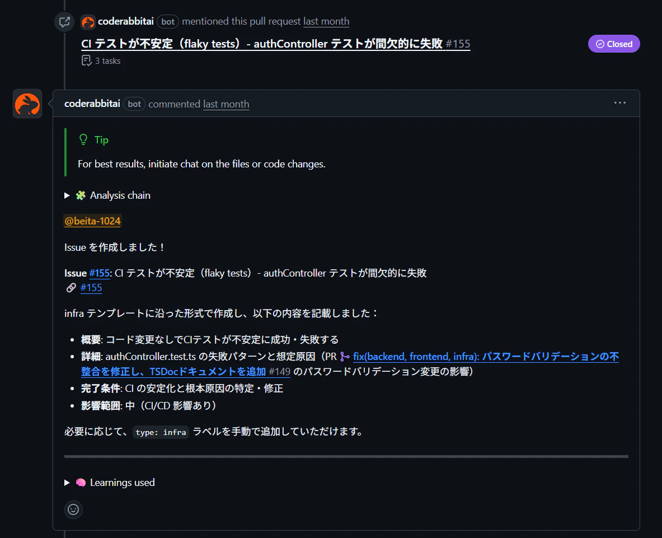The width and height of the screenshot is (662, 538).
Task: Expand the Analysis chain section
Action: point(67,195)
